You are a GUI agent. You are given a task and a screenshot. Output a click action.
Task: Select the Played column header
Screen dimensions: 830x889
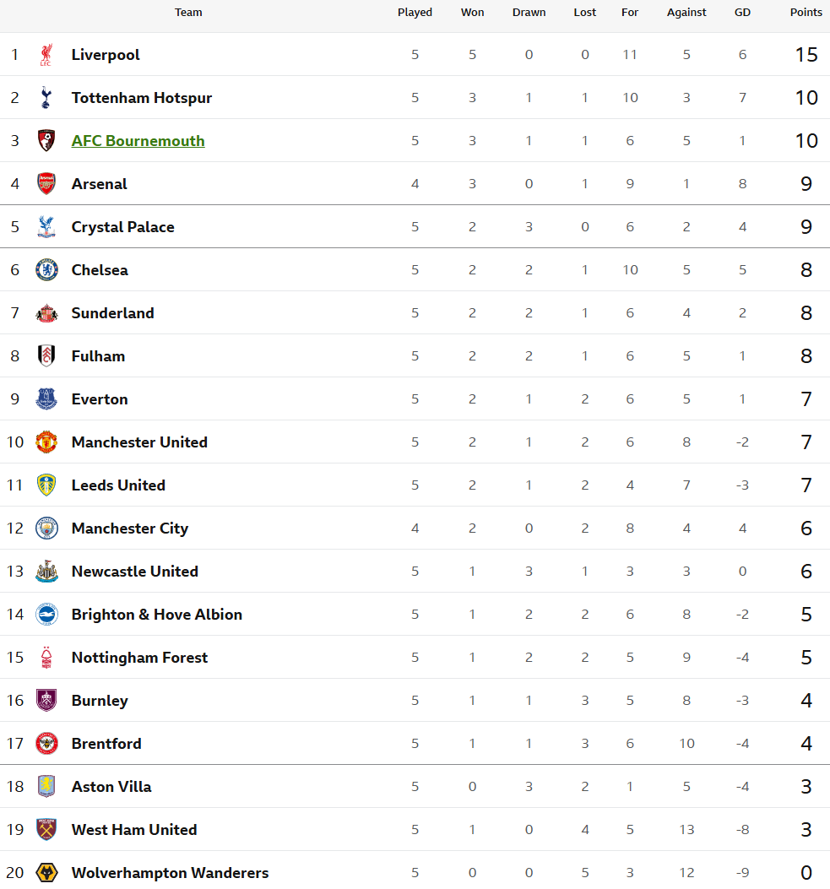click(x=415, y=13)
